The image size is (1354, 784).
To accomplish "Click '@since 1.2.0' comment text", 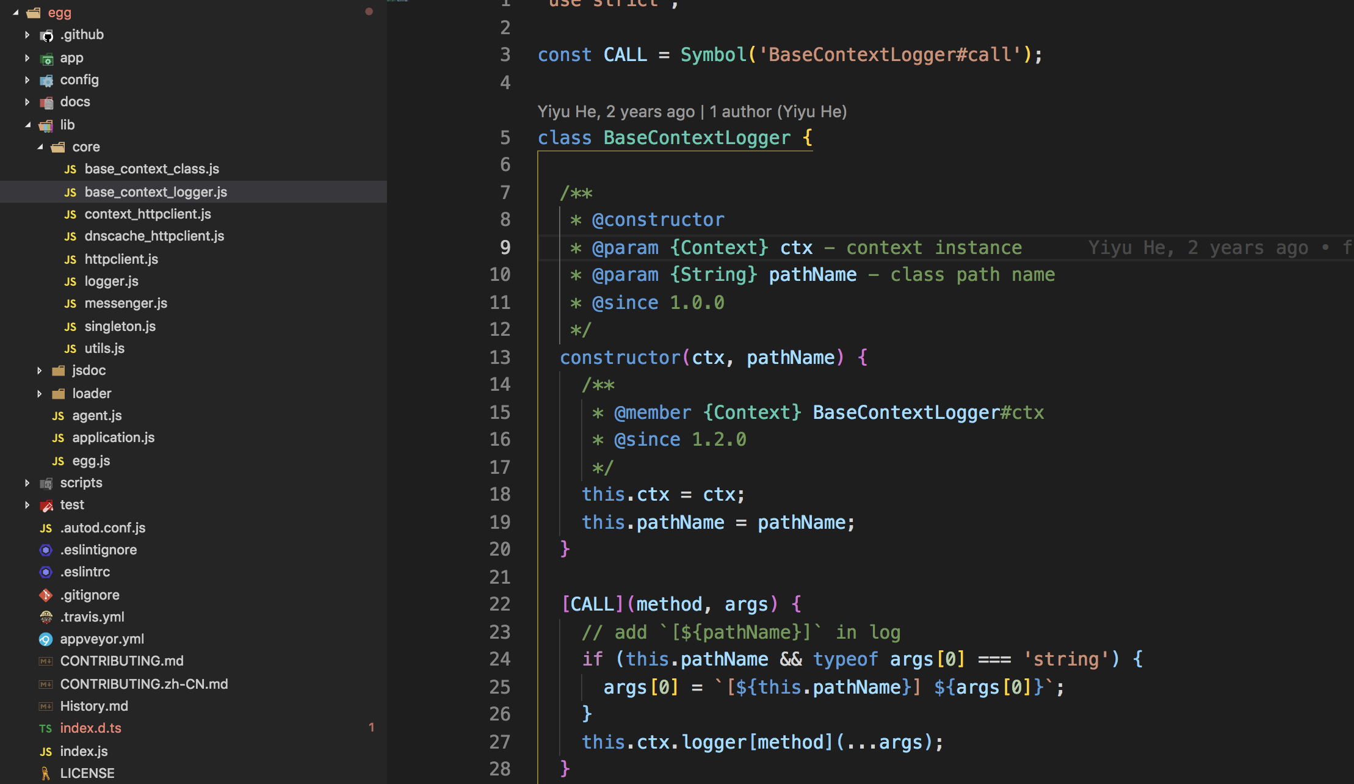I will pyautogui.click(x=680, y=439).
